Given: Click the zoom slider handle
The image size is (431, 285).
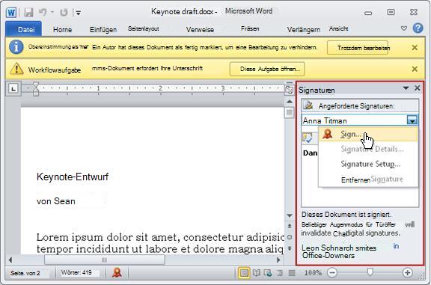Looking at the screenshot, I should pos(370,272).
